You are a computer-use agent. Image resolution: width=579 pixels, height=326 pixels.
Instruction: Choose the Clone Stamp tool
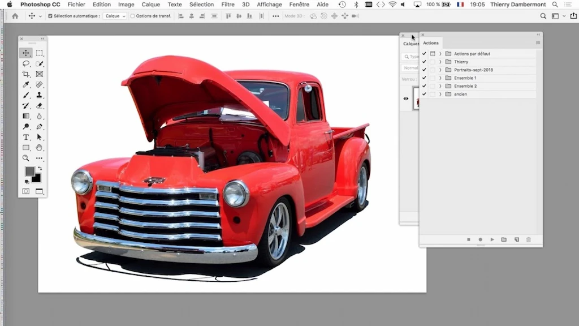tap(40, 95)
